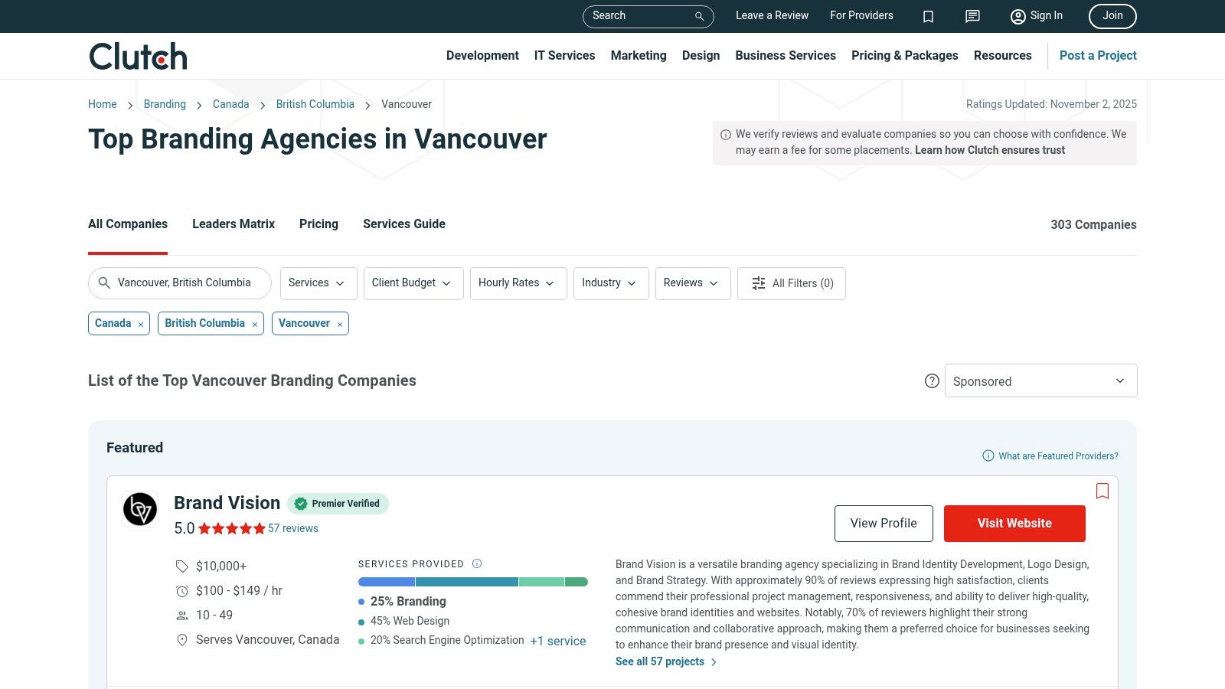The width and height of the screenshot is (1225, 689).
Task: Click the Sign In account icon
Action: (1018, 16)
